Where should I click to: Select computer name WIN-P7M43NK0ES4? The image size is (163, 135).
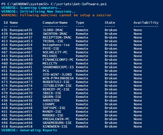[x=58, y=78]
